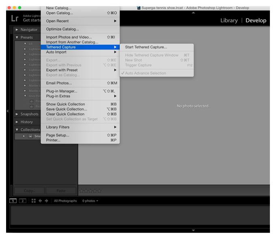Image resolution: width=276 pixels, height=239 pixels.
Task: Click the Copy button
Action: point(30,191)
